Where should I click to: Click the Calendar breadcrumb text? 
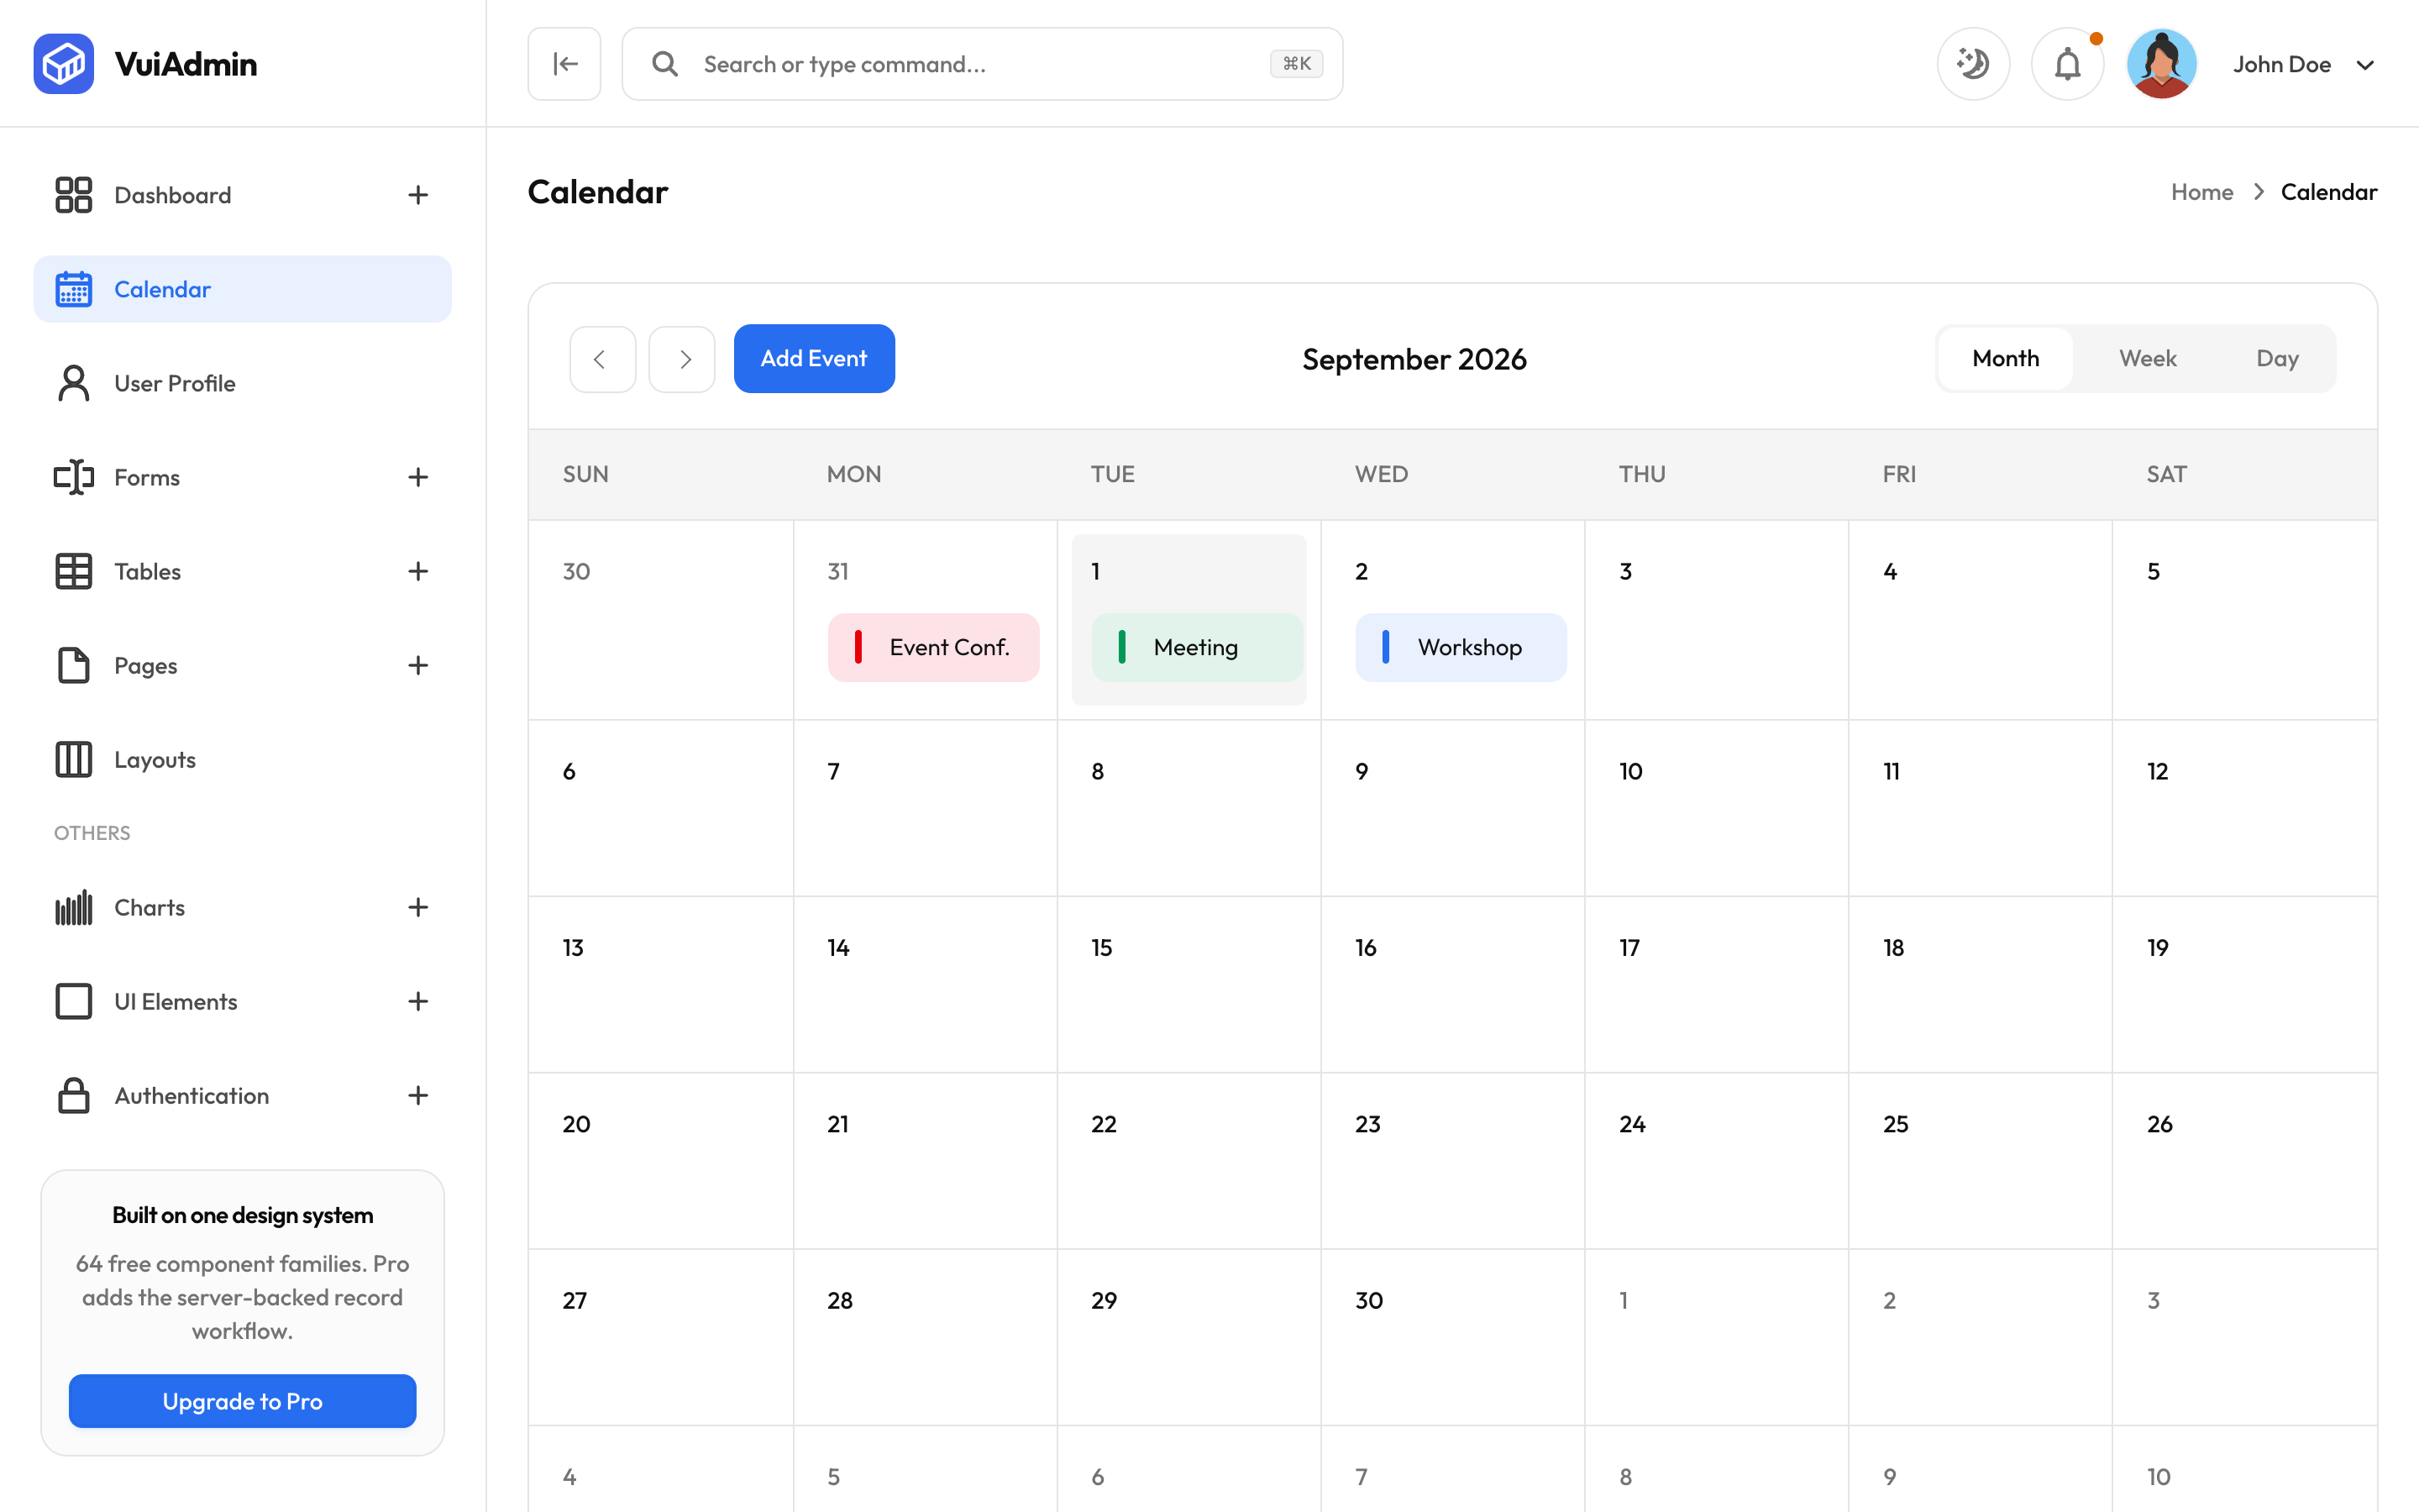tap(2328, 192)
